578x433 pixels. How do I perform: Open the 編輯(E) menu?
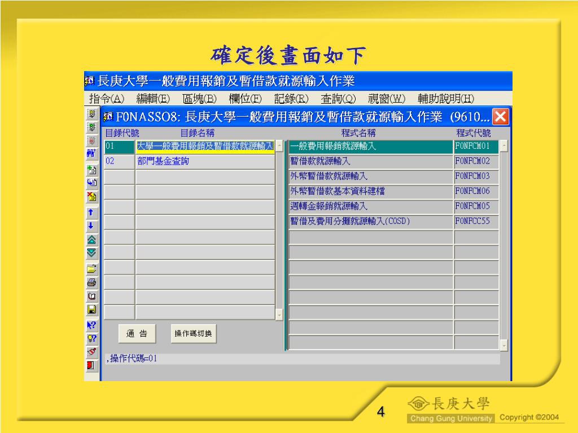(x=153, y=99)
